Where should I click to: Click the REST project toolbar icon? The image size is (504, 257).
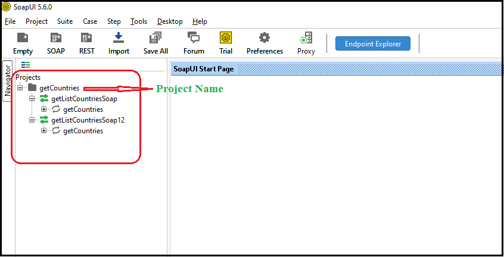pyautogui.click(x=86, y=38)
